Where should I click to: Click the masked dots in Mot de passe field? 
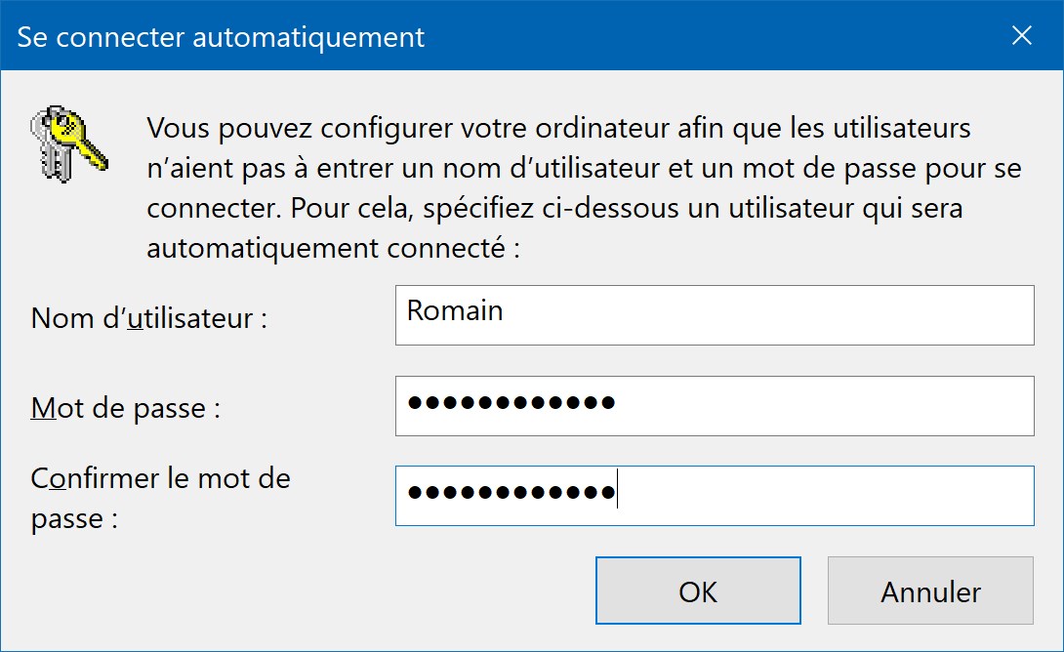511,402
